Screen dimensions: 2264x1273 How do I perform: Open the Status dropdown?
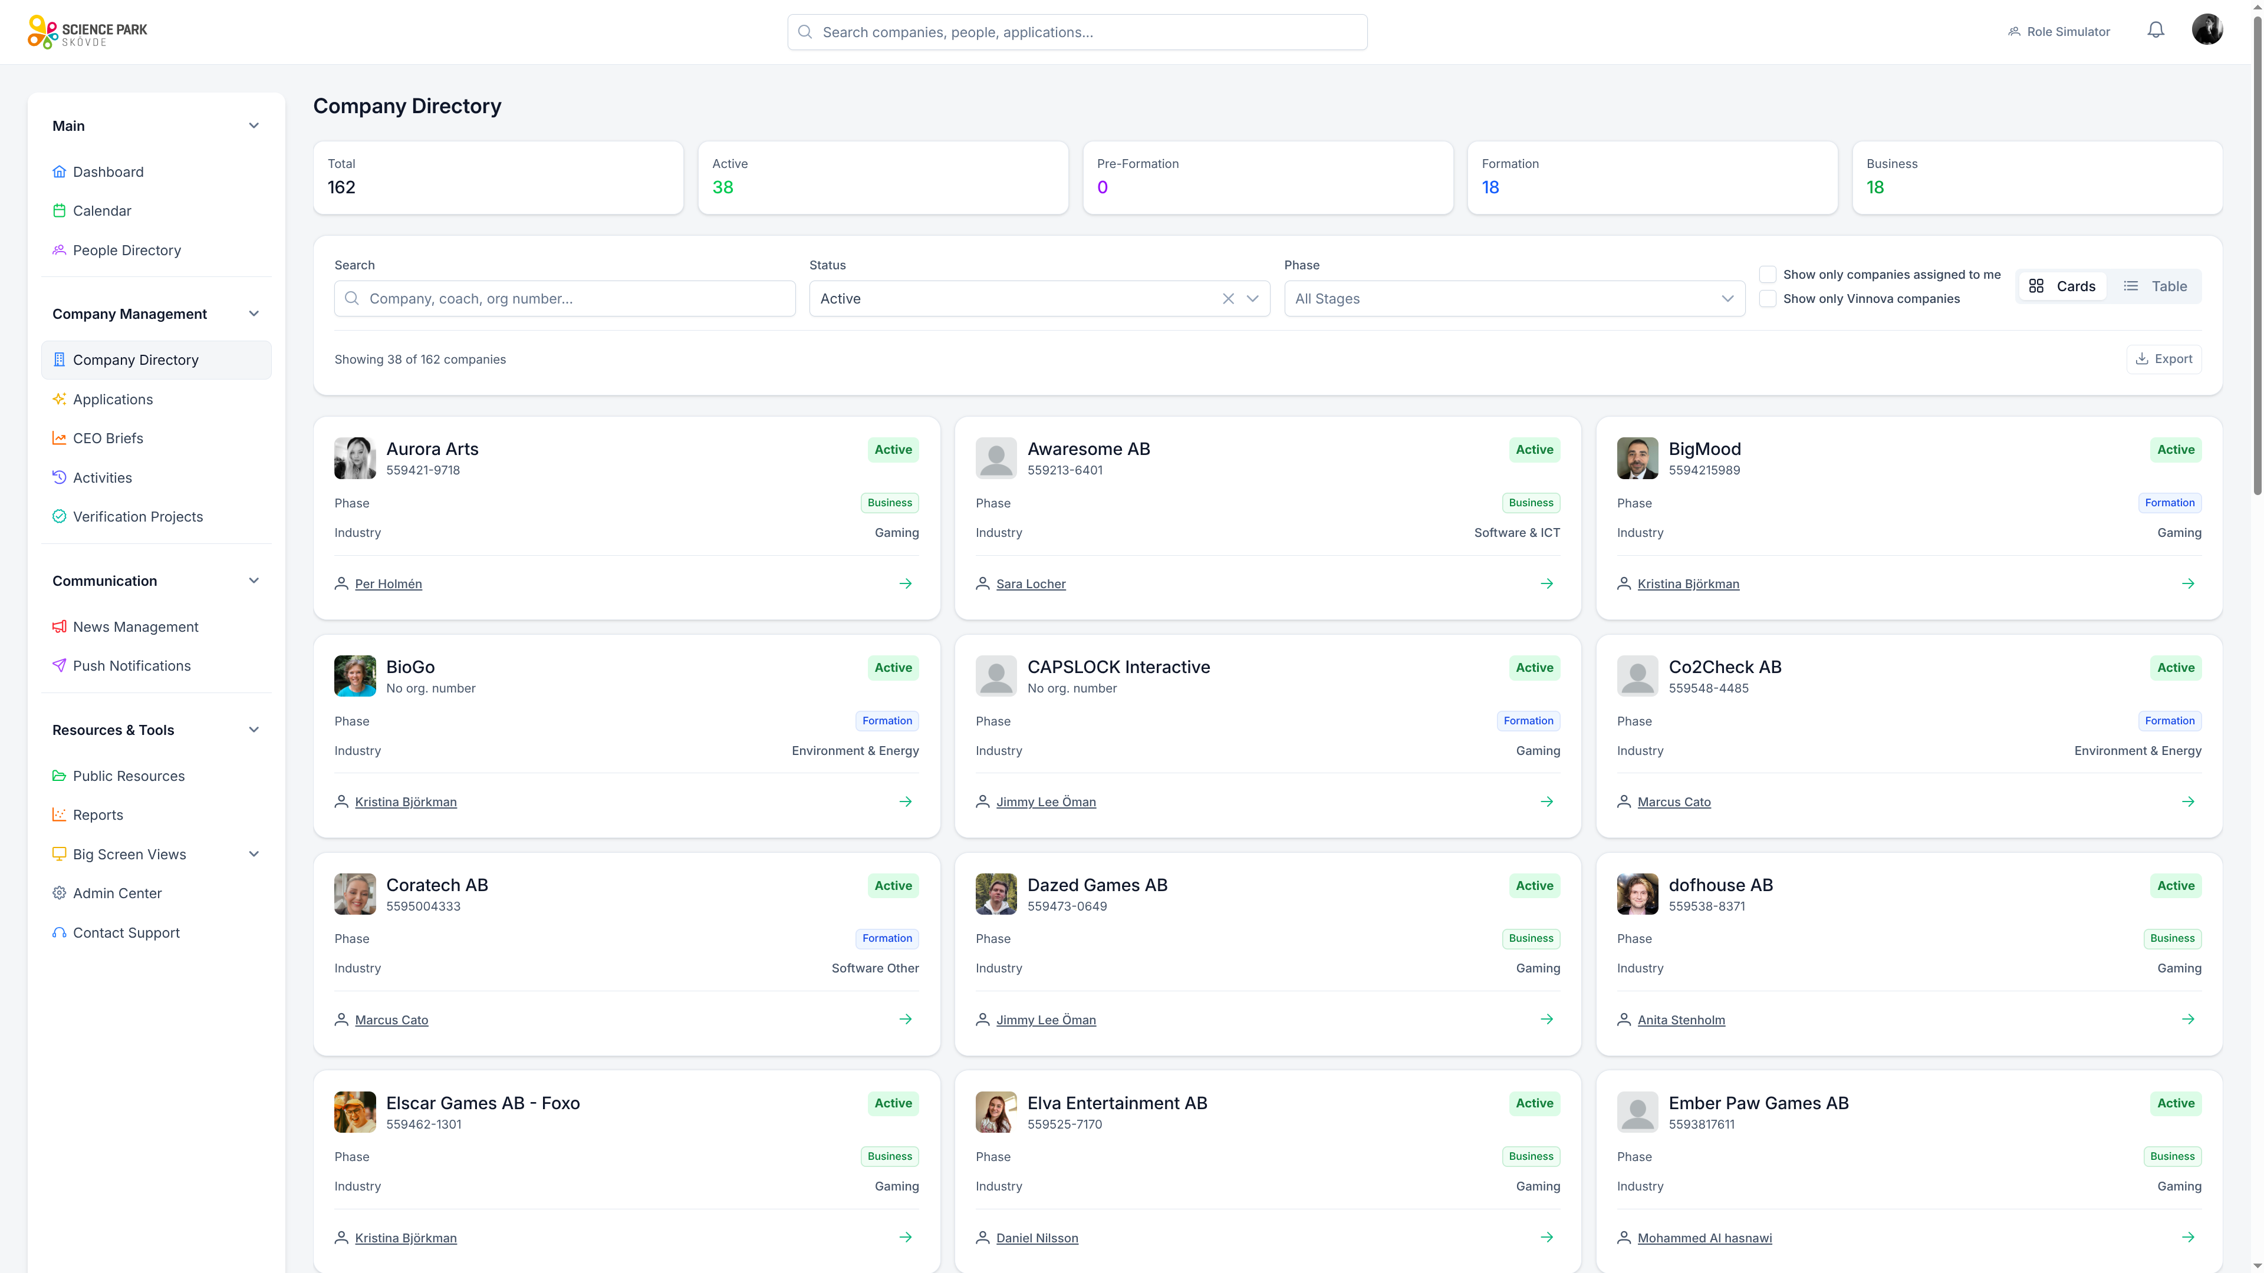click(x=1039, y=299)
